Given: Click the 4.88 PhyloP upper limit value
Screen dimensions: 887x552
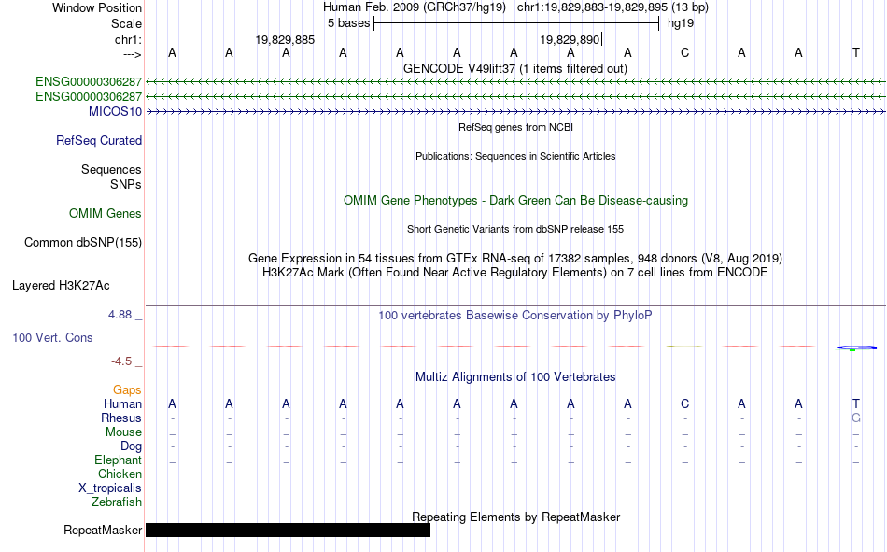Looking at the screenshot, I should 120,315.
